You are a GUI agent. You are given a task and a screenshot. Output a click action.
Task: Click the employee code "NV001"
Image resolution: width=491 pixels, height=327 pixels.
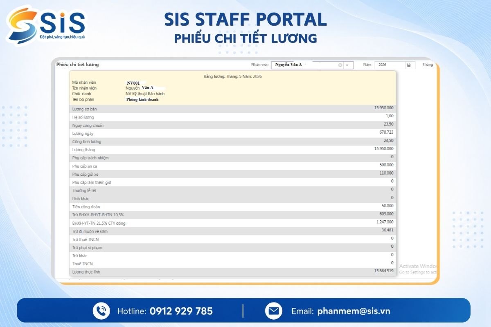pos(133,83)
